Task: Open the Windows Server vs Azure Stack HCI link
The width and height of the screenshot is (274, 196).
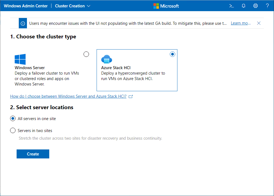Action: 68,96
